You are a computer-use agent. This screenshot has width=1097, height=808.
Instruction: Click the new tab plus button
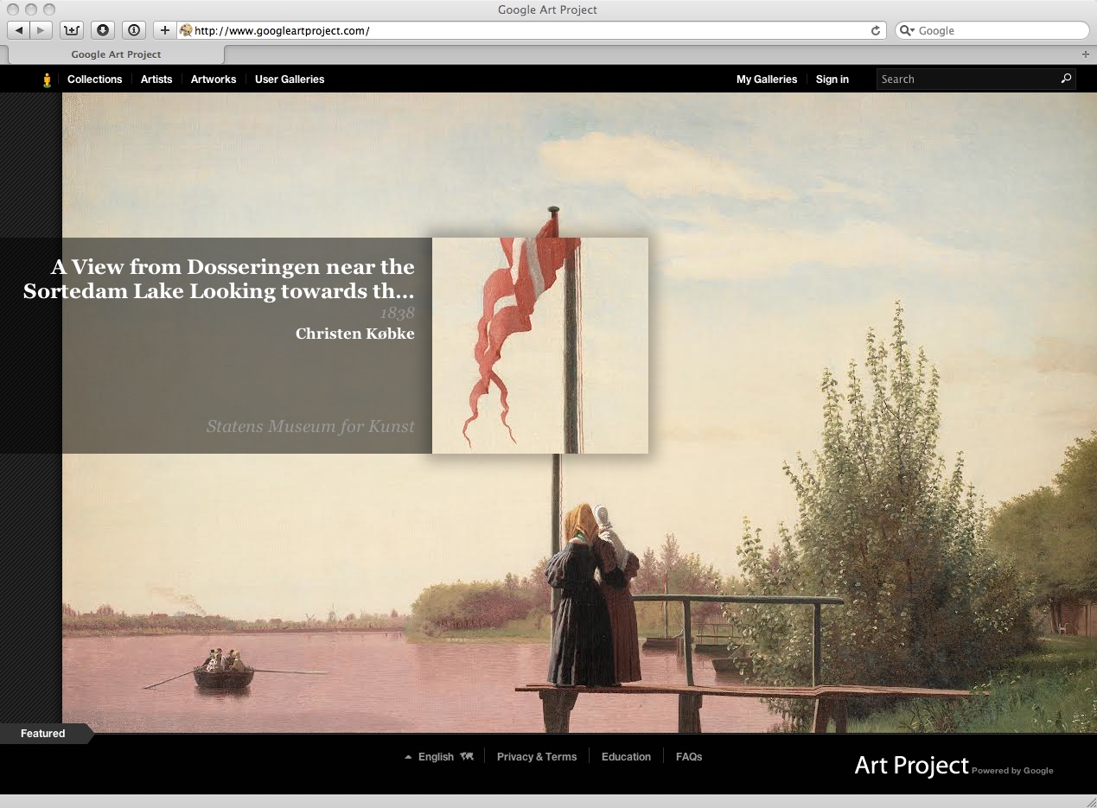click(x=1086, y=54)
